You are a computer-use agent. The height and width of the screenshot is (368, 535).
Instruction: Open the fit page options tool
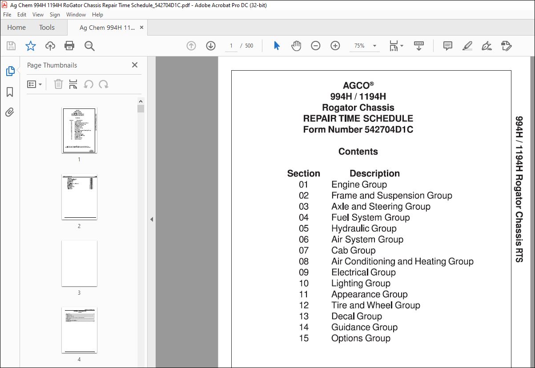tap(396, 46)
